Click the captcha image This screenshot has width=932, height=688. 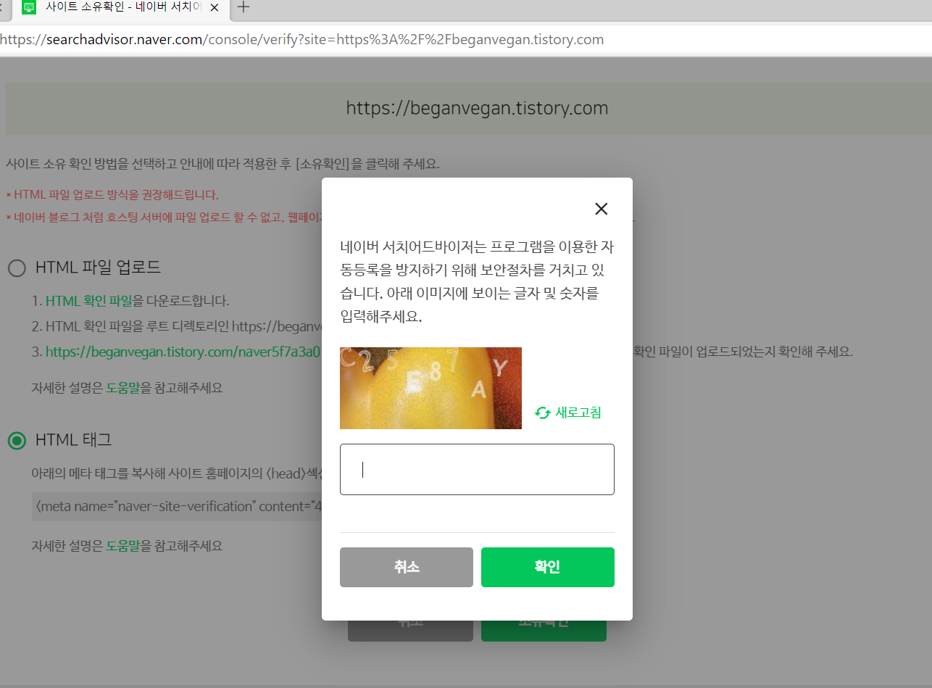coord(430,388)
